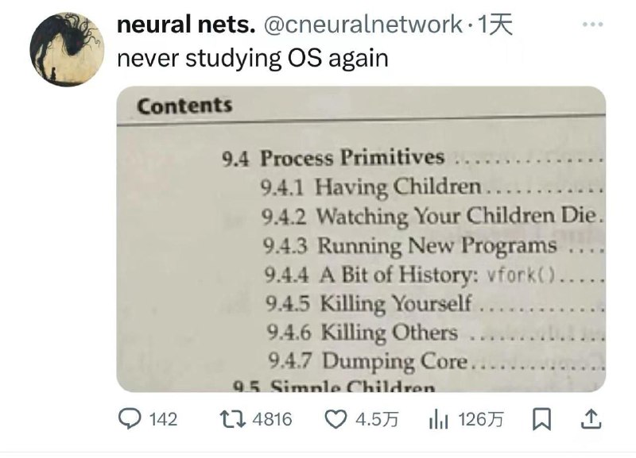This screenshot has width=636, height=458.
Task: Click the share upload arrow icon
Action: pyautogui.click(x=591, y=419)
